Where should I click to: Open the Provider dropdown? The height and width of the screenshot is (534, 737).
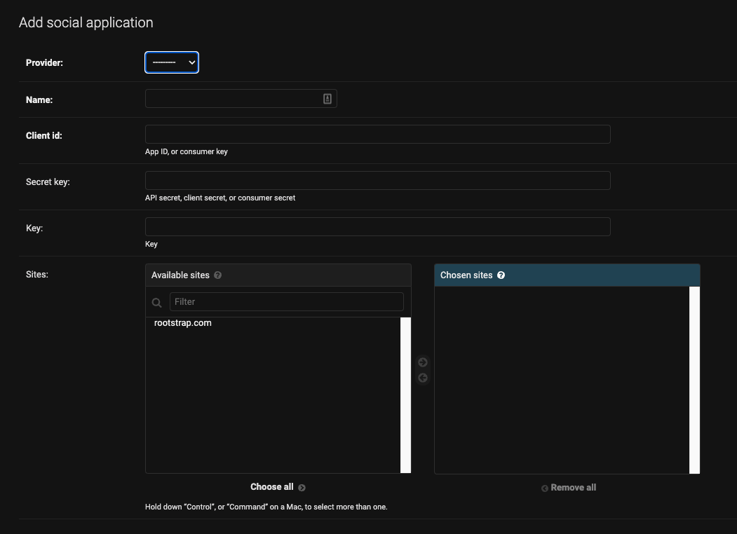[x=172, y=62]
